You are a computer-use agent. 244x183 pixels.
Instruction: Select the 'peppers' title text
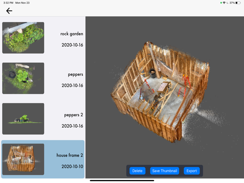point(76,75)
